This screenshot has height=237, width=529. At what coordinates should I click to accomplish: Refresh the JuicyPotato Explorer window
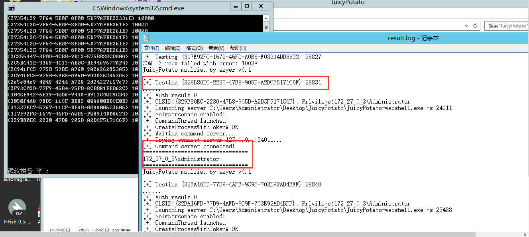tap(475, 25)
